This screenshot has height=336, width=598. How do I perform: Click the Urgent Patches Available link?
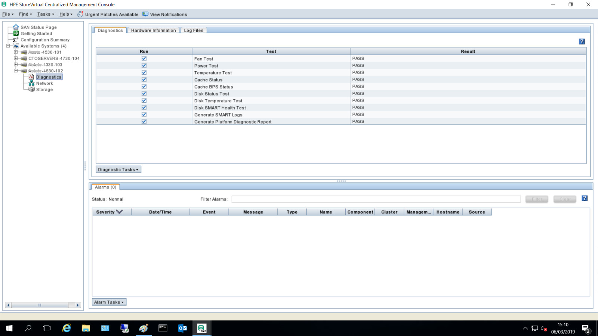pyautogui.click(x=112, y=15)
